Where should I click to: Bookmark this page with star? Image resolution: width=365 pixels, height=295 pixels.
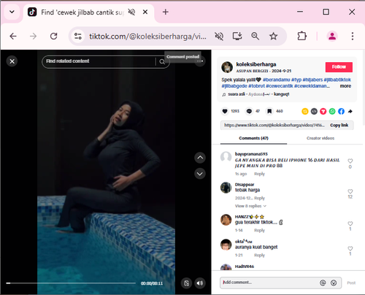tap(273, 37)
